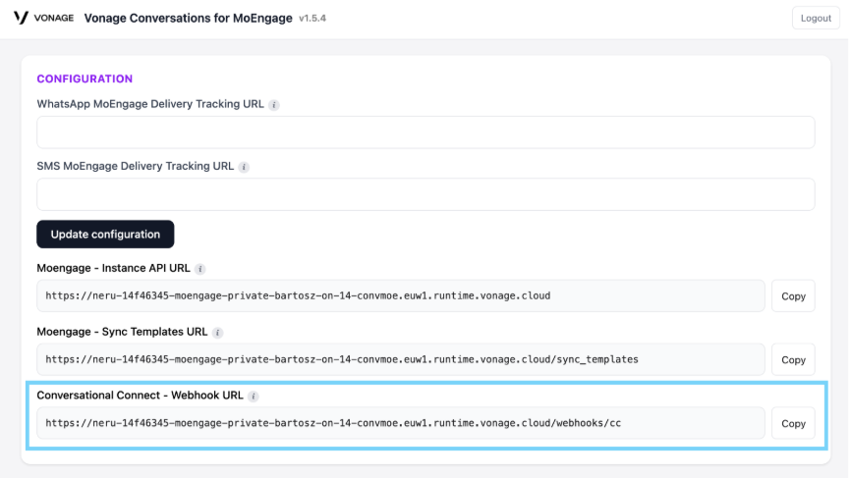Copy the Conversational Connect Webhook URL
This screenshot has height=478, width=849.
pyautogui.click(x=793, y=423)
